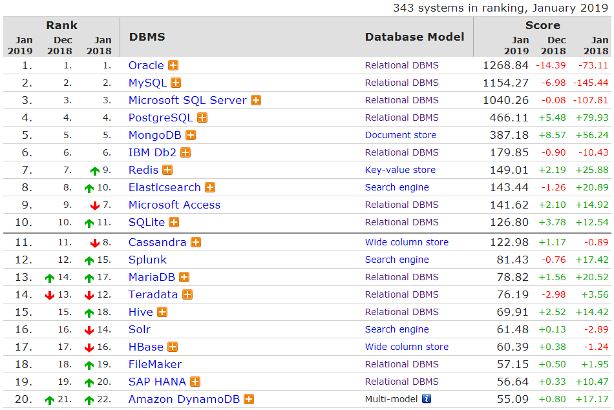The height and width of the screenshot is (410, 614).
Task: Follow the MariaDB link
Action: click(x=151, y=278)
